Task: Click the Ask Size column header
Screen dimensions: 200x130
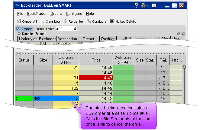Action: pyautogui.click(x=123, y=58)
